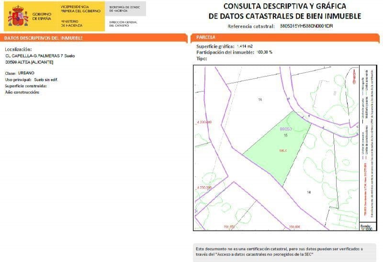
Task: Click the Spanish coat of arms logo
Action: click(x=18, y=16)
